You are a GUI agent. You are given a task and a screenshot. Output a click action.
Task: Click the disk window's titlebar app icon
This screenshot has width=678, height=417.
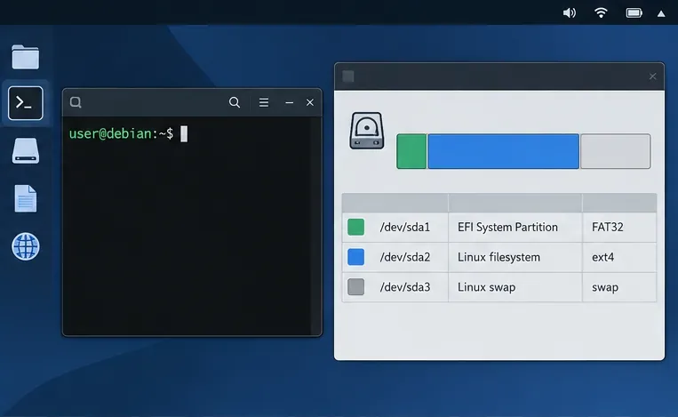coord(348,76)
